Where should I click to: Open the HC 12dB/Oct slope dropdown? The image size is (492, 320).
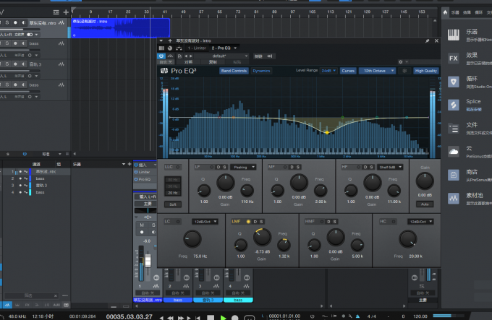tap(420, 222)
